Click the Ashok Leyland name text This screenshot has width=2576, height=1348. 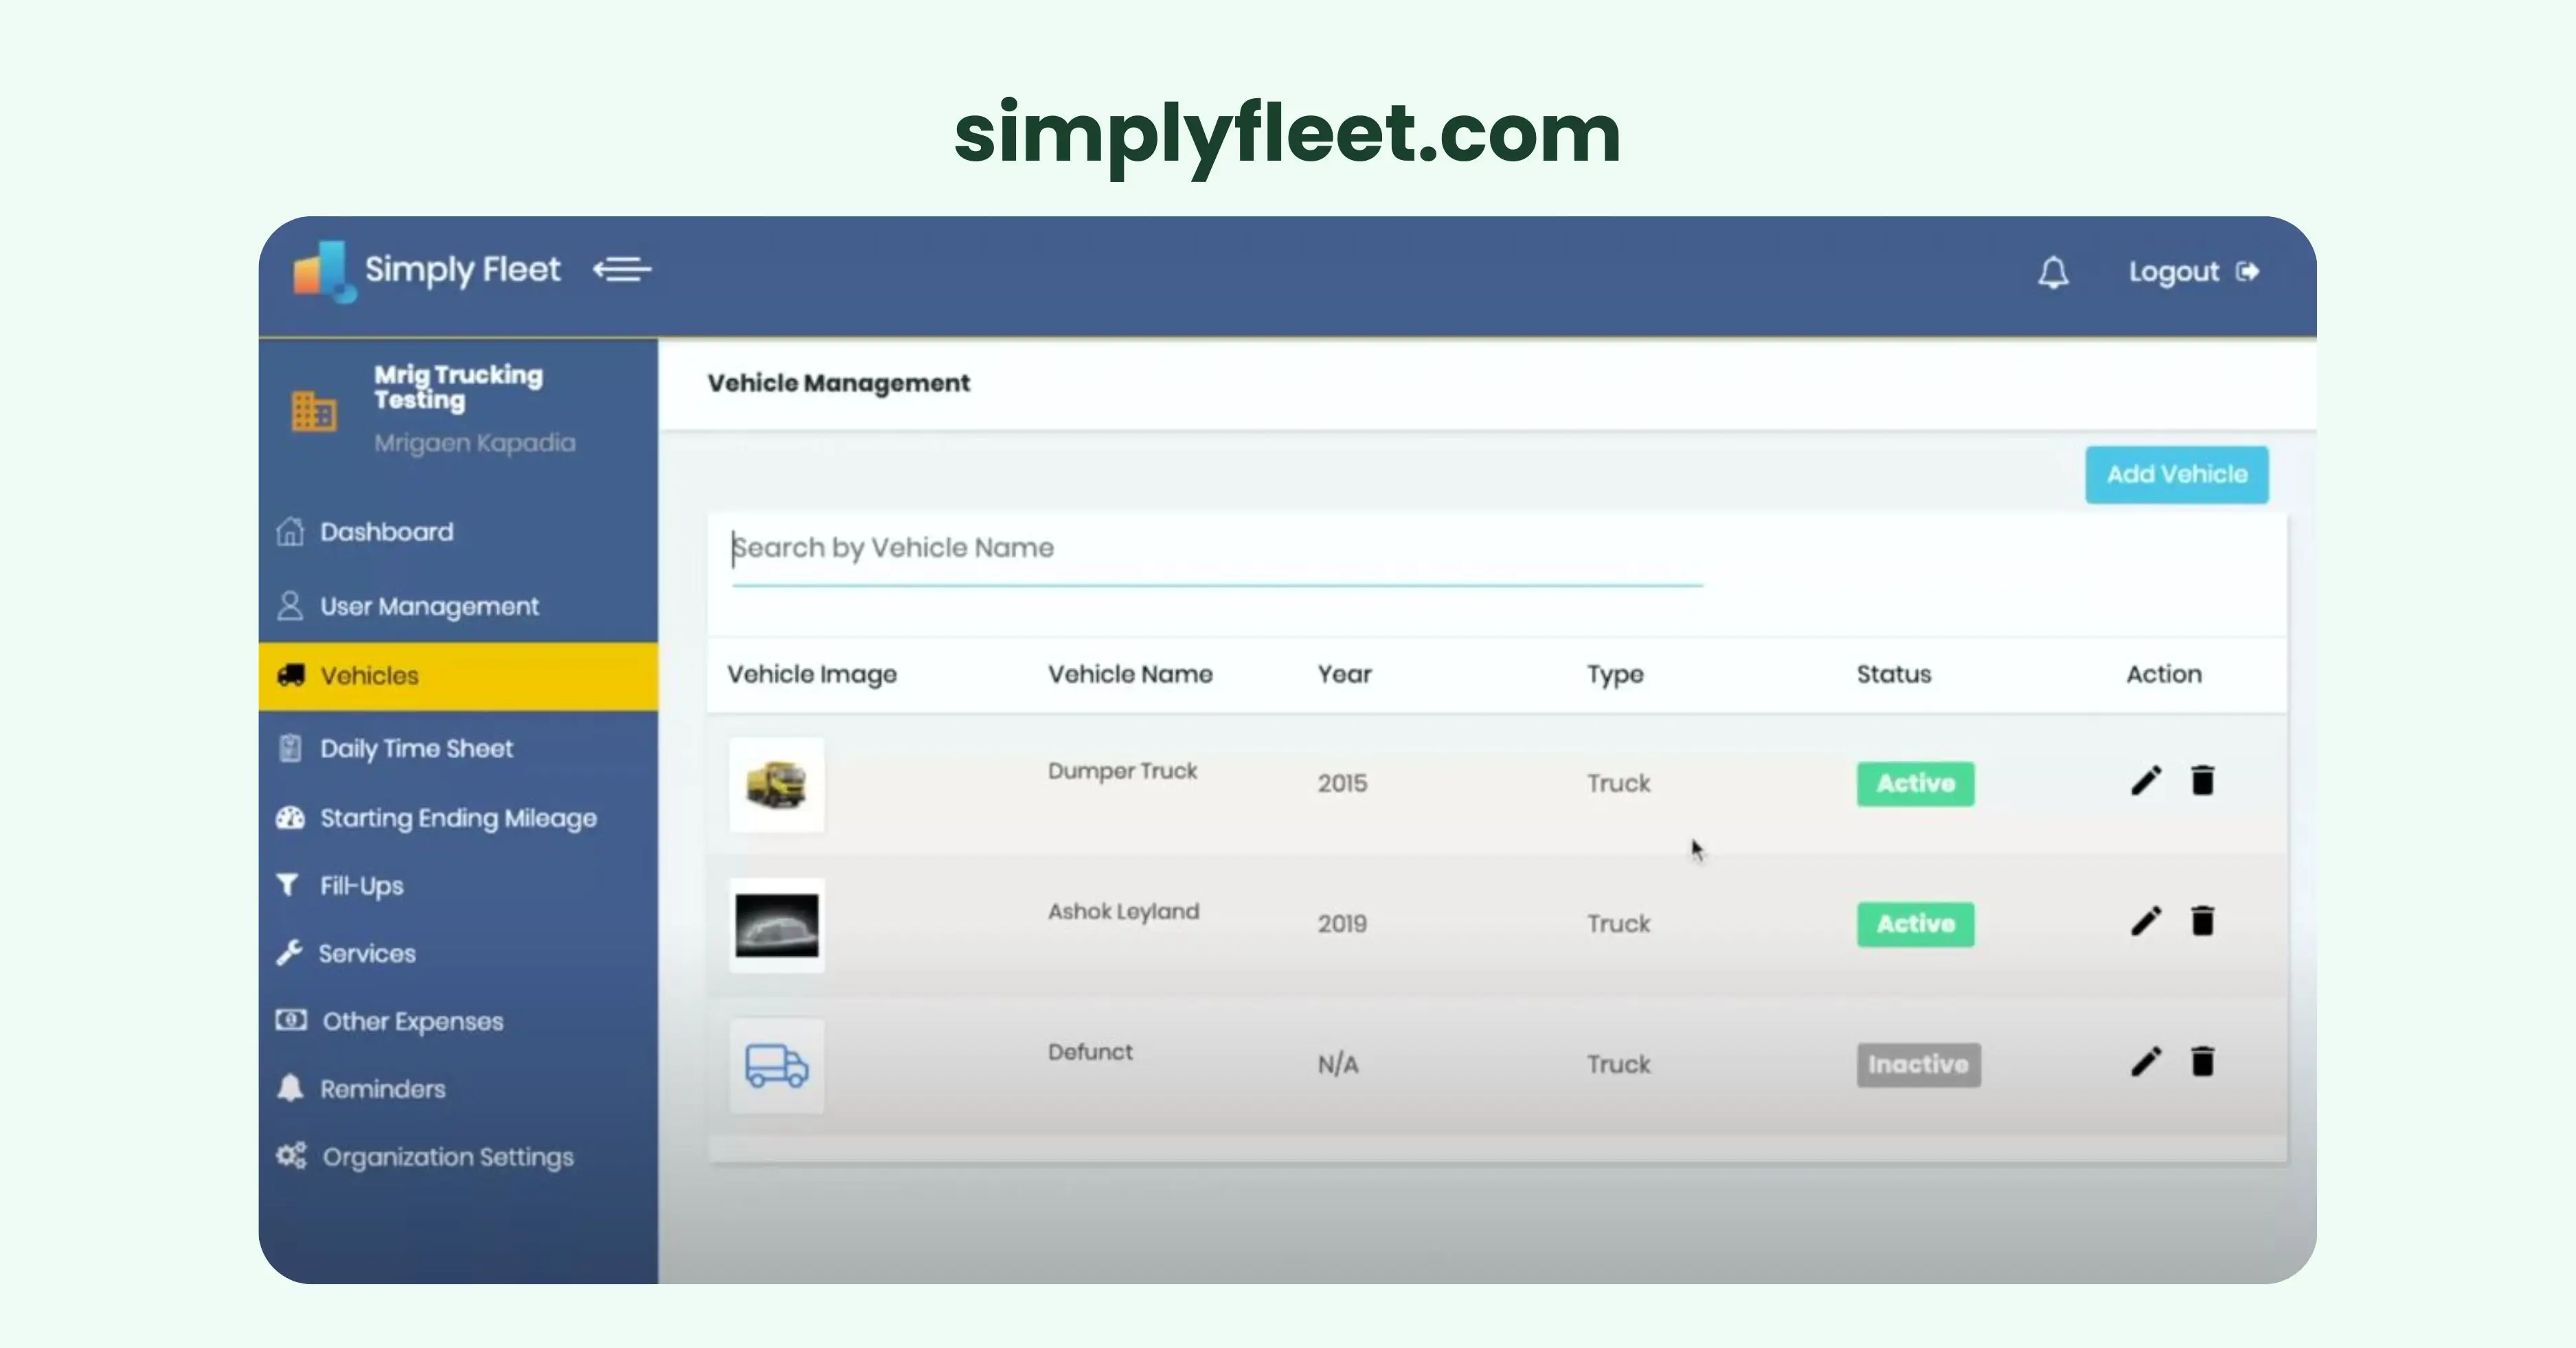(1123, 912)
